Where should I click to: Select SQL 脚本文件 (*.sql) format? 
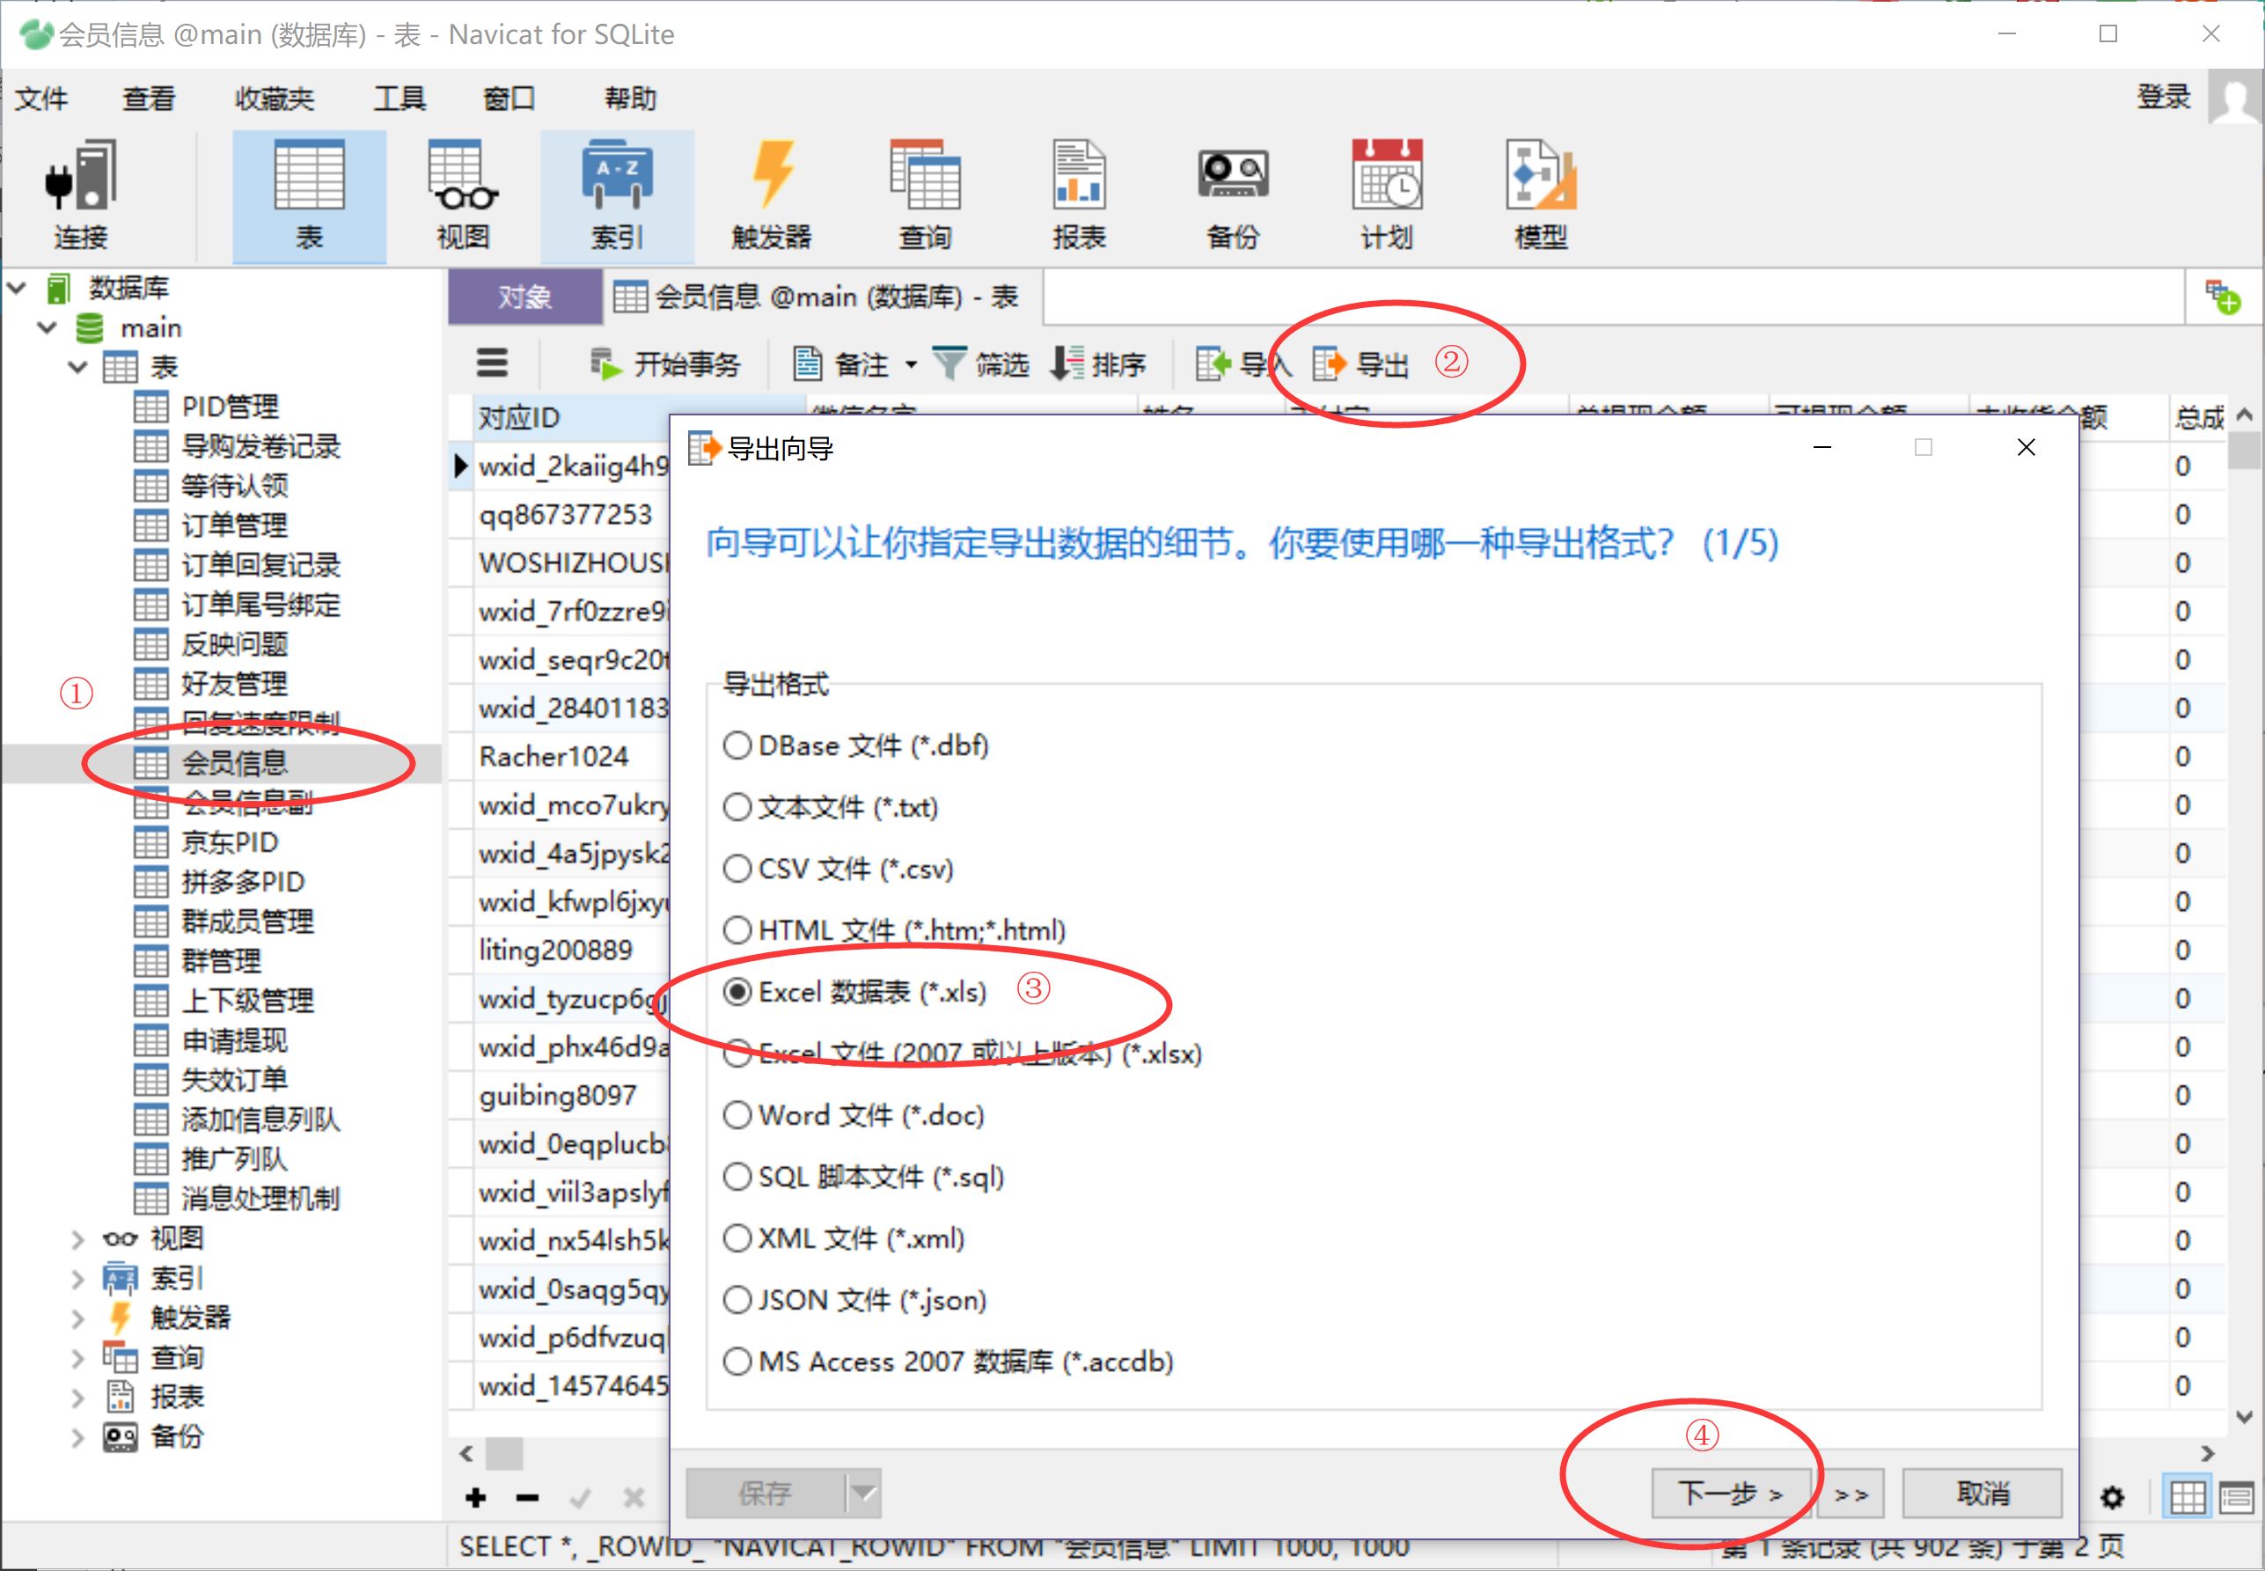(x=863, y=1177)
